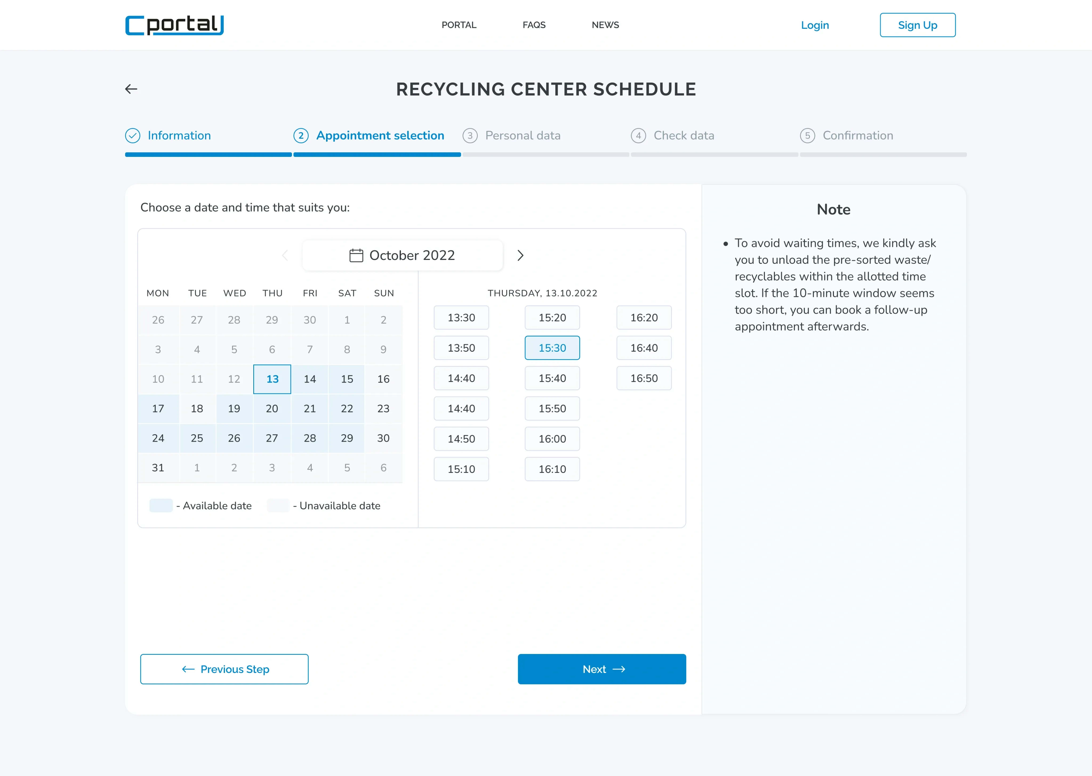
Task: Click the back arrow beside the page title
Action: click(x=131, y=89)
